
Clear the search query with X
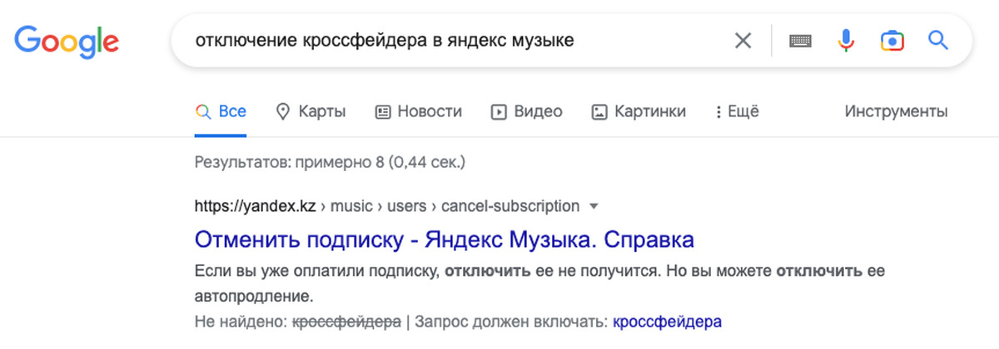[x=743, y=40]
